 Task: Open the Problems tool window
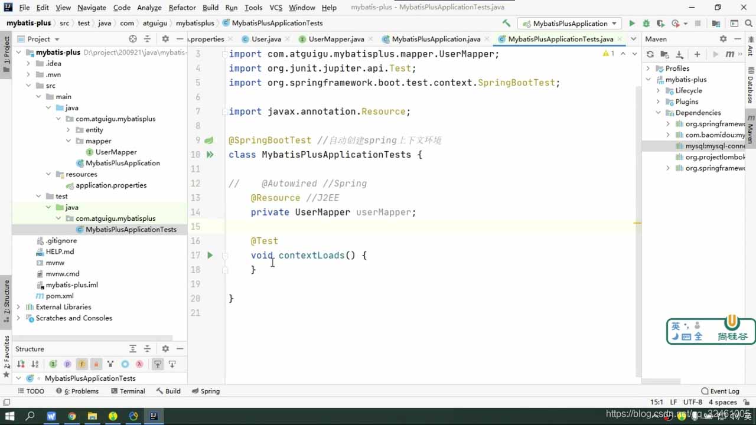(x=77, y=391)
